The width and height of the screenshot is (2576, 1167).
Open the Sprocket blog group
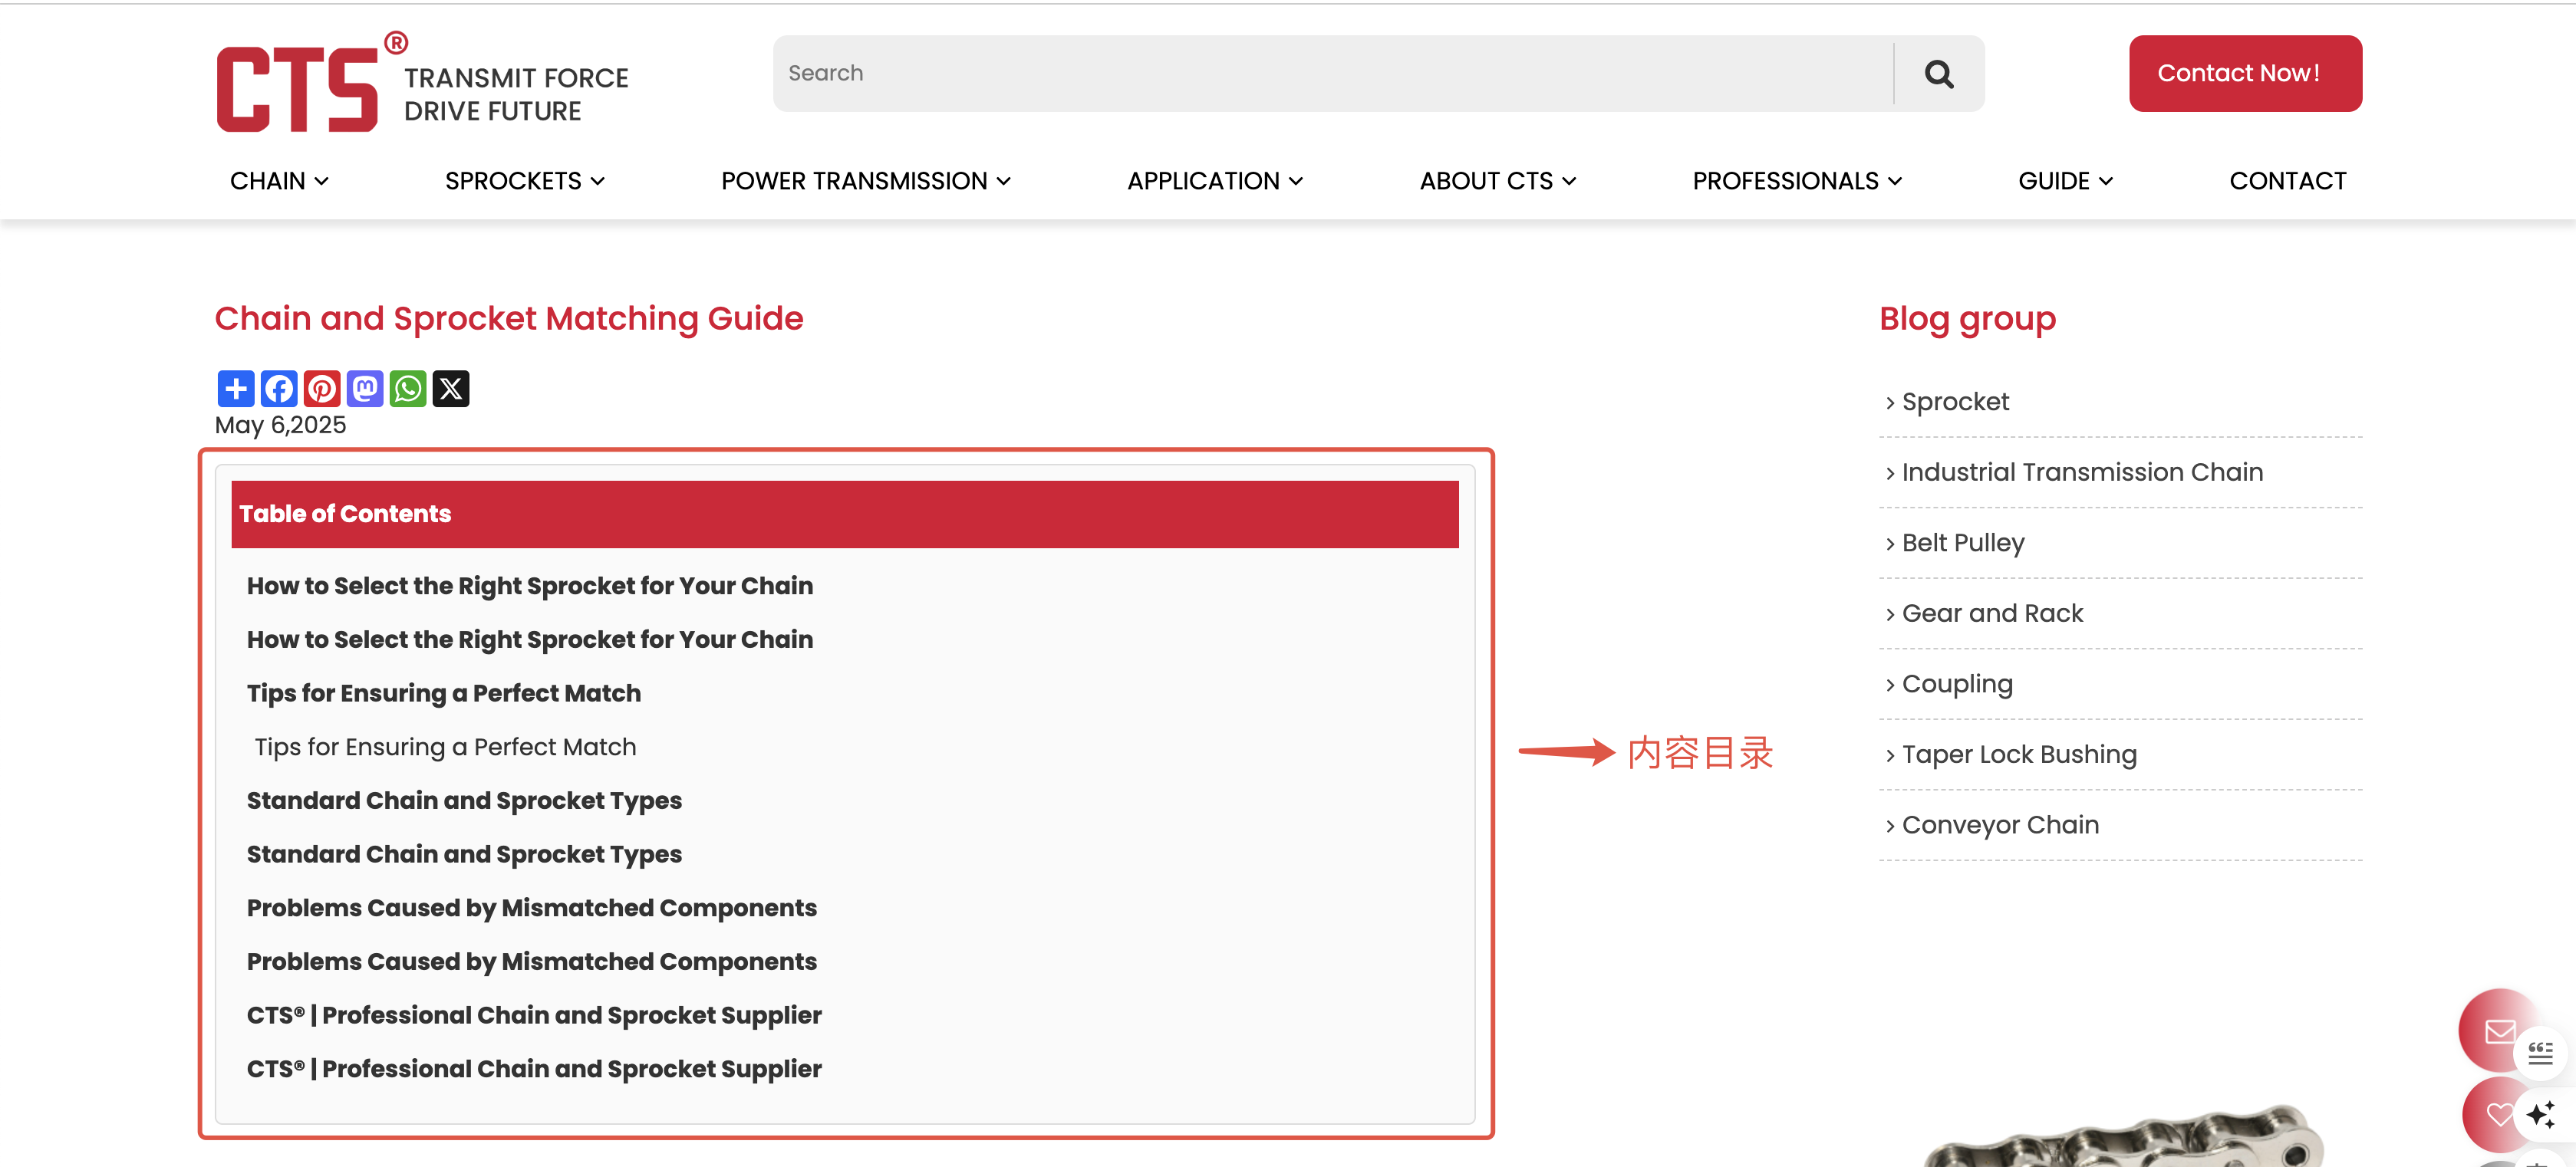tap(1955, 402)
